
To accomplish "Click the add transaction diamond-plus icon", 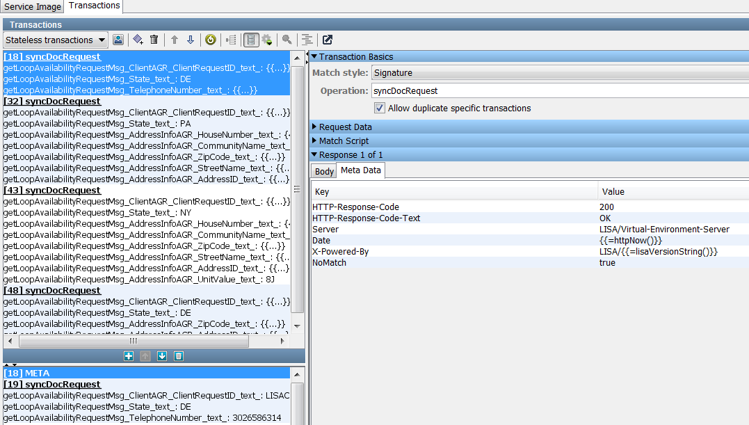I will click(138, 40).
